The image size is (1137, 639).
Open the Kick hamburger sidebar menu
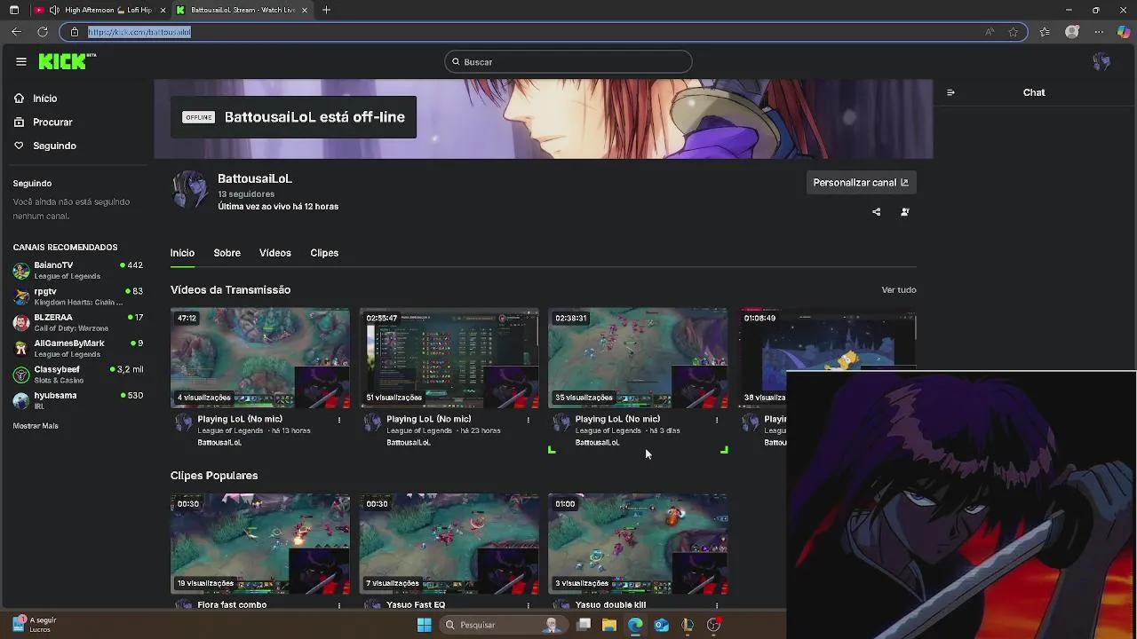click(x=21, y=61)
